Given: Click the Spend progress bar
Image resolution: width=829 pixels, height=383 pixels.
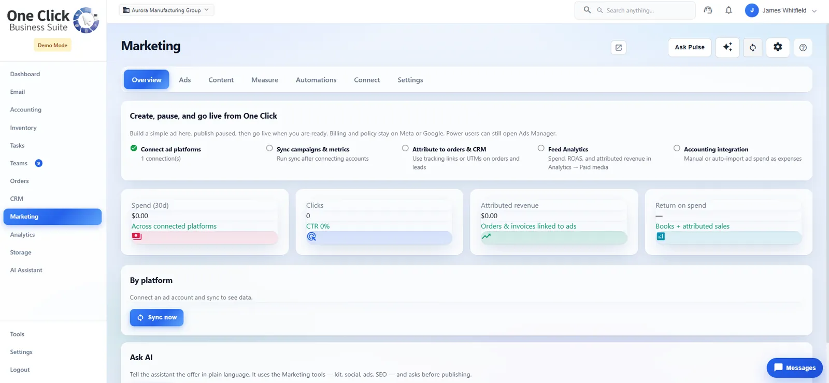Looking at the screenshot, I should coord(205,237).
